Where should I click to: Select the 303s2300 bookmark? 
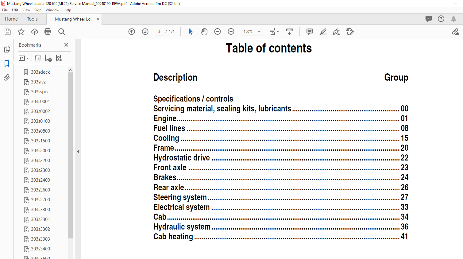pos(40,170)
